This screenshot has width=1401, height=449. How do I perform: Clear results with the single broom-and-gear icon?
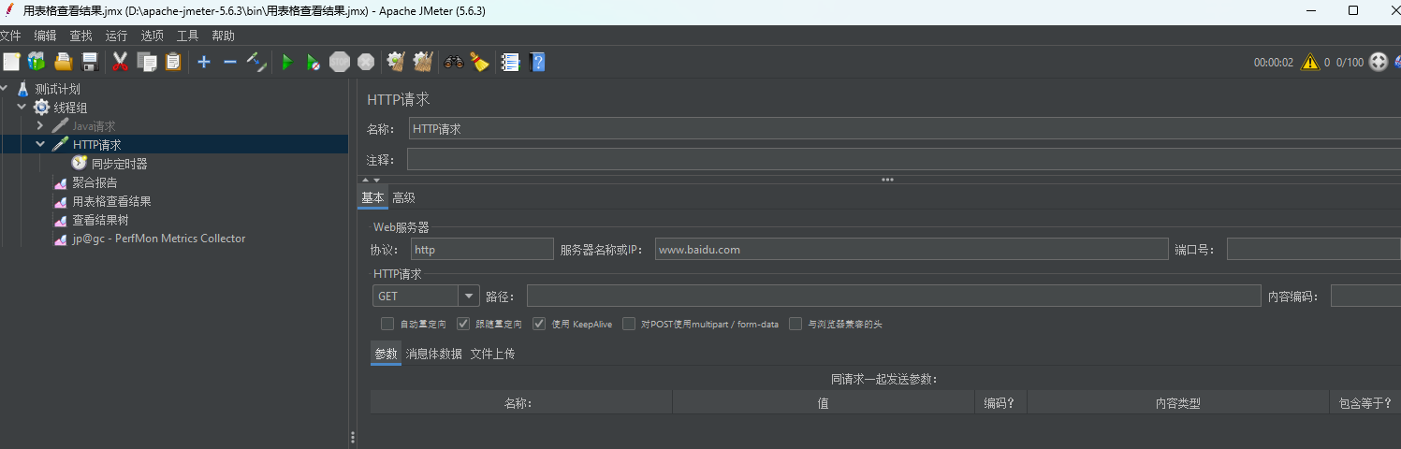point(396,62)
